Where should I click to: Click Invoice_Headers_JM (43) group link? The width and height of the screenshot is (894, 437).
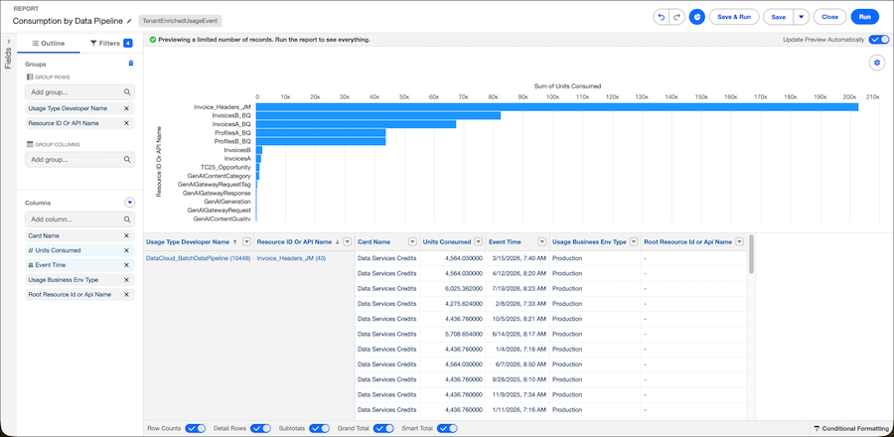(x=291, y=258)
